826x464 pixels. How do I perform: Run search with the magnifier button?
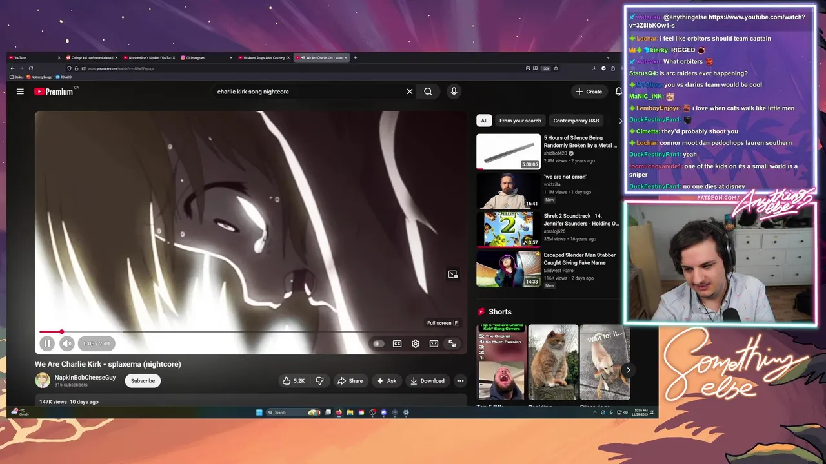point(428,92)
